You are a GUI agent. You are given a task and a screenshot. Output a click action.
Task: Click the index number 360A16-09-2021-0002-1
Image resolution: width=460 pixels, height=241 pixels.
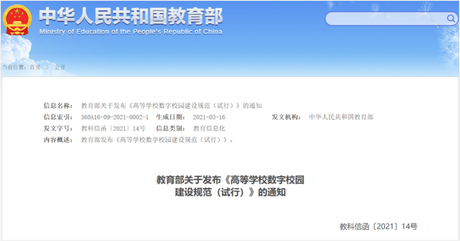click(x=115, y=117)
